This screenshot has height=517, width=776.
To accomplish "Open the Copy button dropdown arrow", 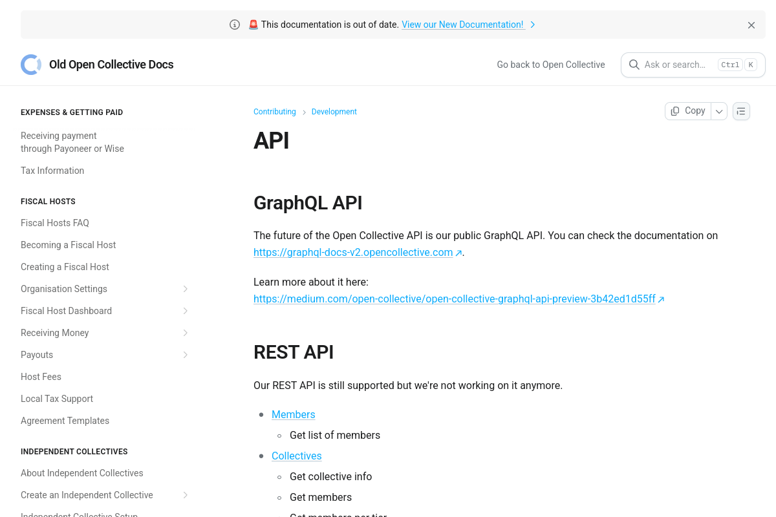I will point(719,111).
